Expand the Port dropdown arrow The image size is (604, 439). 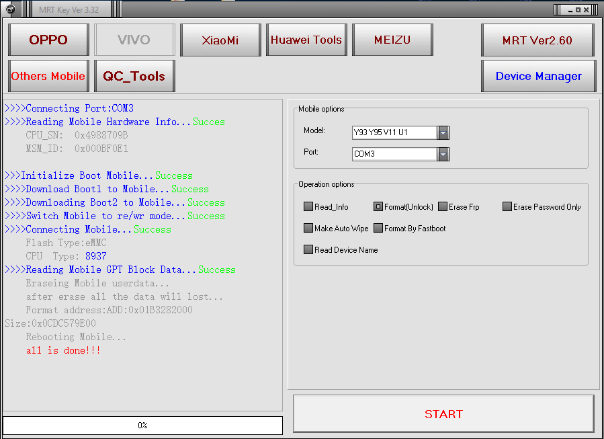point(443,154)
